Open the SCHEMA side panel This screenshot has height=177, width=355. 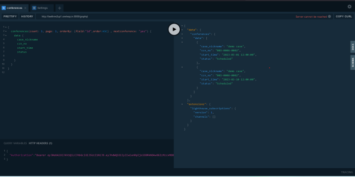pos(352,62)
